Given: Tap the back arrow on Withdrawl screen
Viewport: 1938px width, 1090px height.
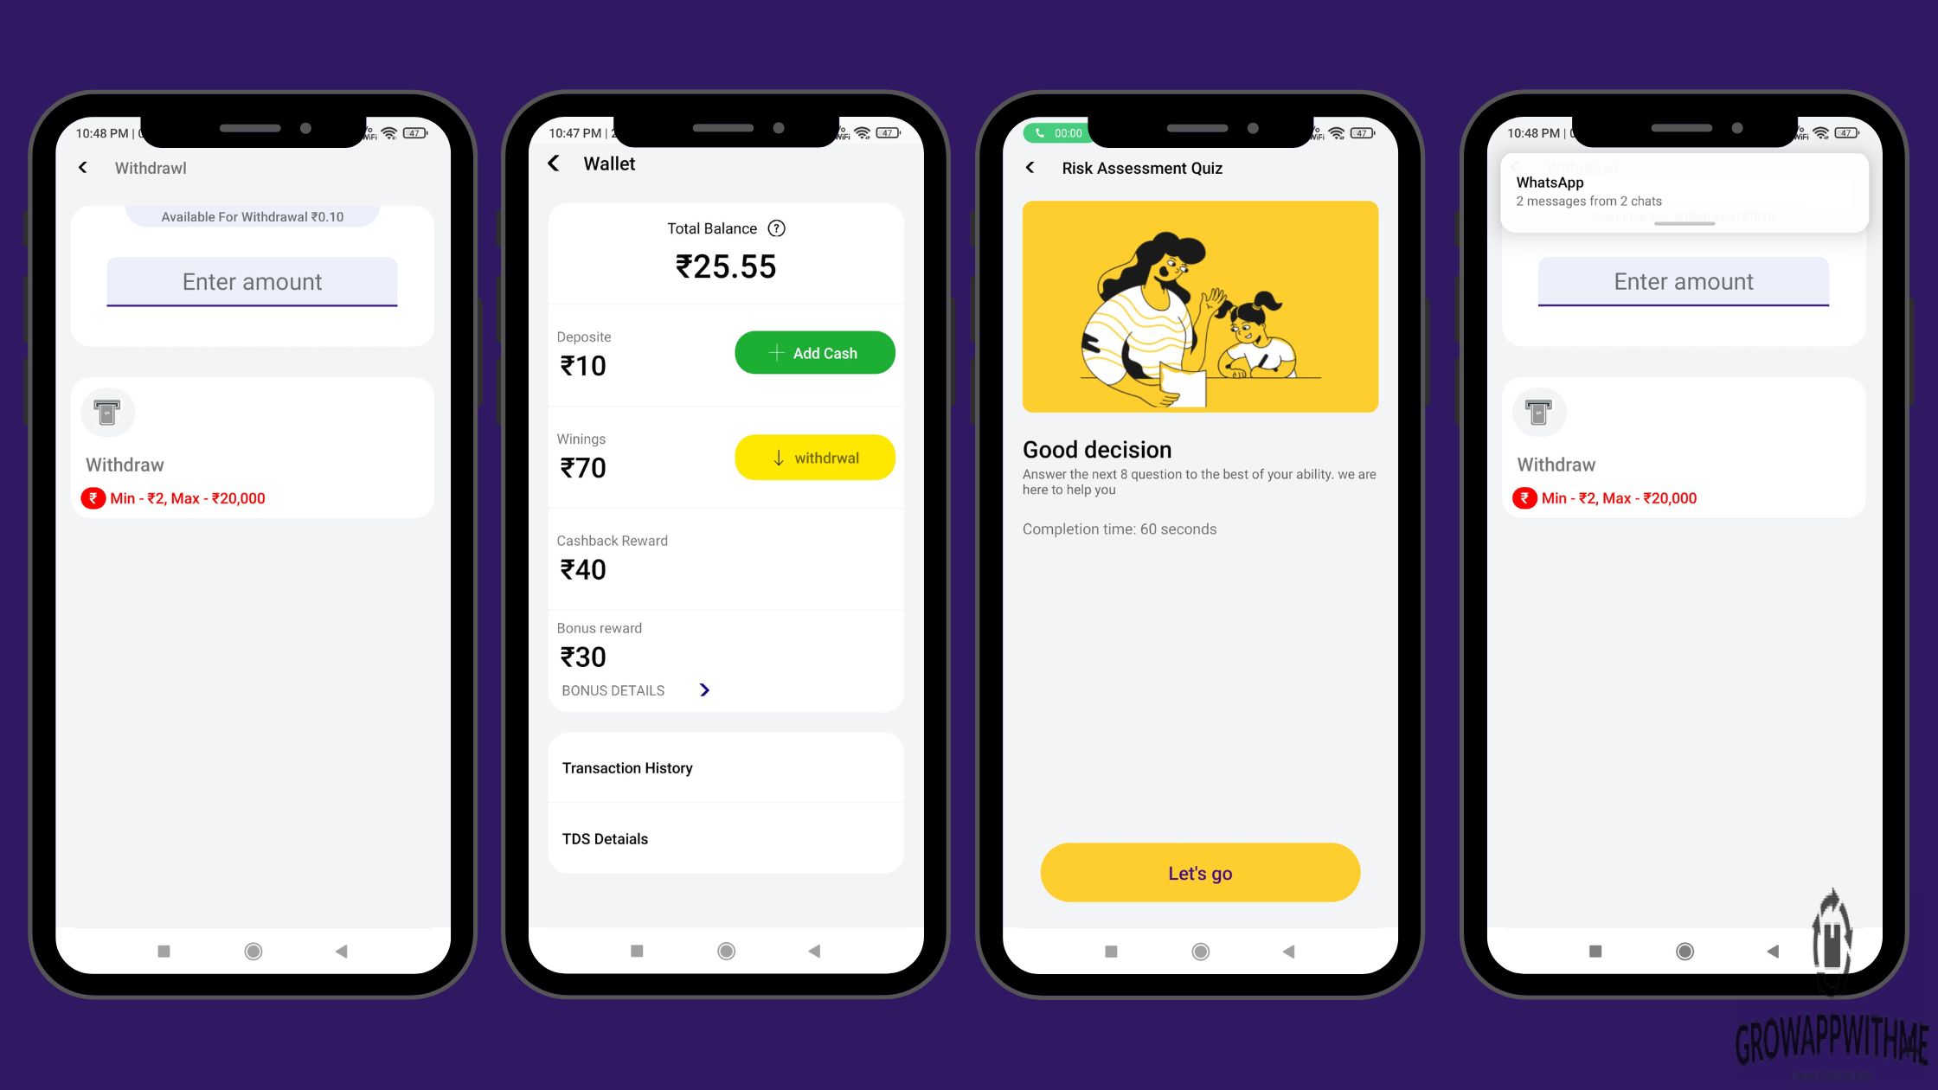Looking at the screenshot, I should [x=82, y=168].
